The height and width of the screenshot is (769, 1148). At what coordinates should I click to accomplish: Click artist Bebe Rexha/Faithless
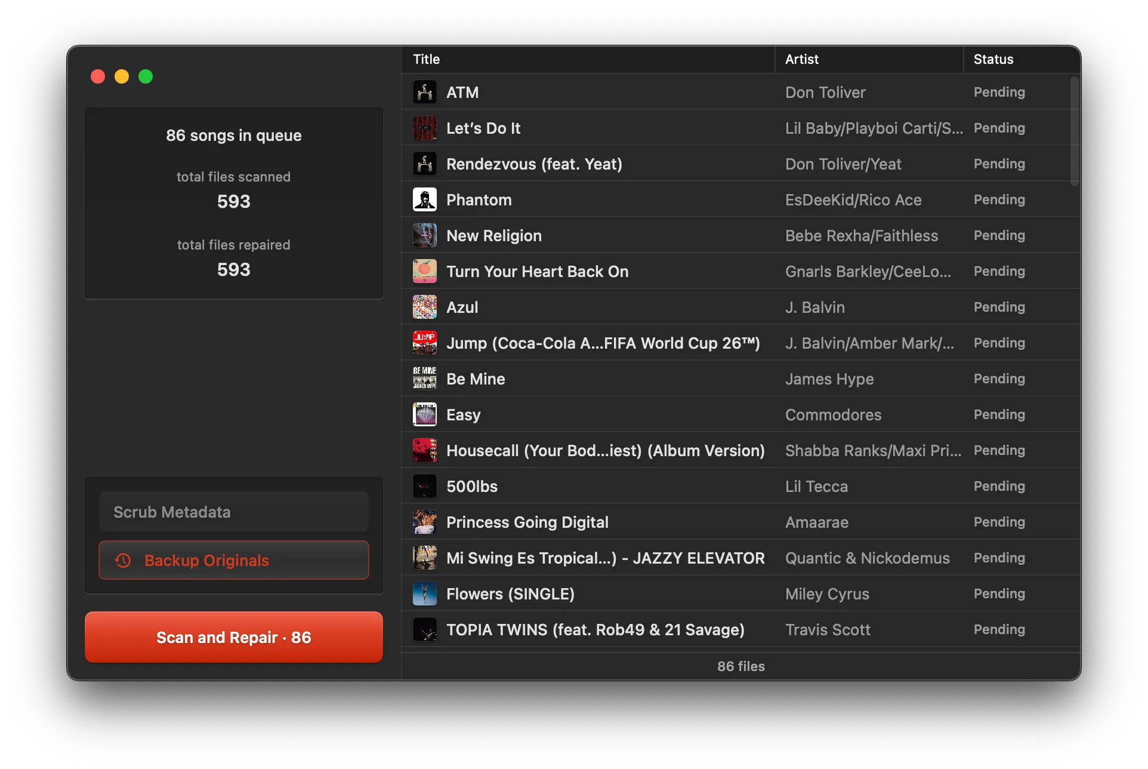(x=862, y=236)
